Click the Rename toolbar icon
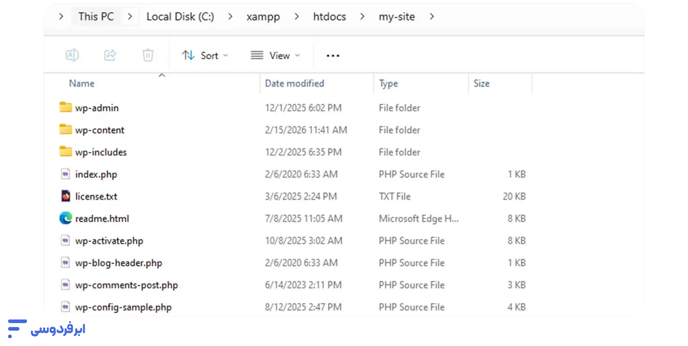Image resolution: width=688 pixels, height=346 pixels. 72,55
